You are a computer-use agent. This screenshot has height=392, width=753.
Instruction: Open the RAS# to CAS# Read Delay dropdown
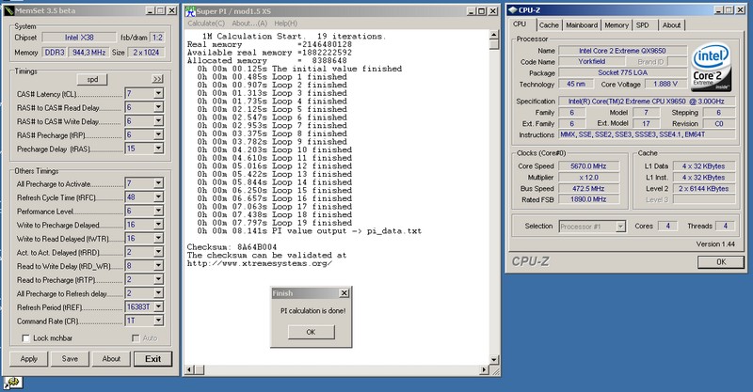(158, 107)
